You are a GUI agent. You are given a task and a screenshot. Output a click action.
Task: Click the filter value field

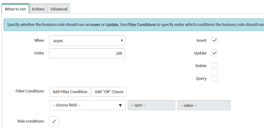click(204, 105)
